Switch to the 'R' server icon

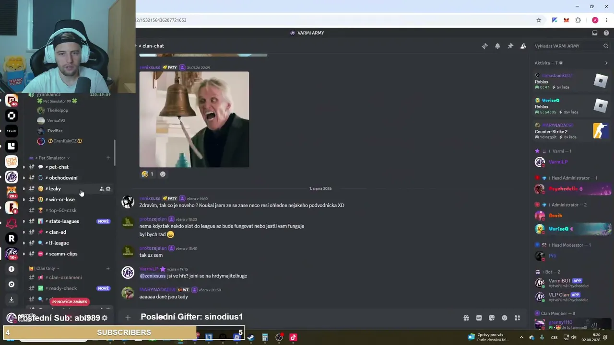[12, 238]
